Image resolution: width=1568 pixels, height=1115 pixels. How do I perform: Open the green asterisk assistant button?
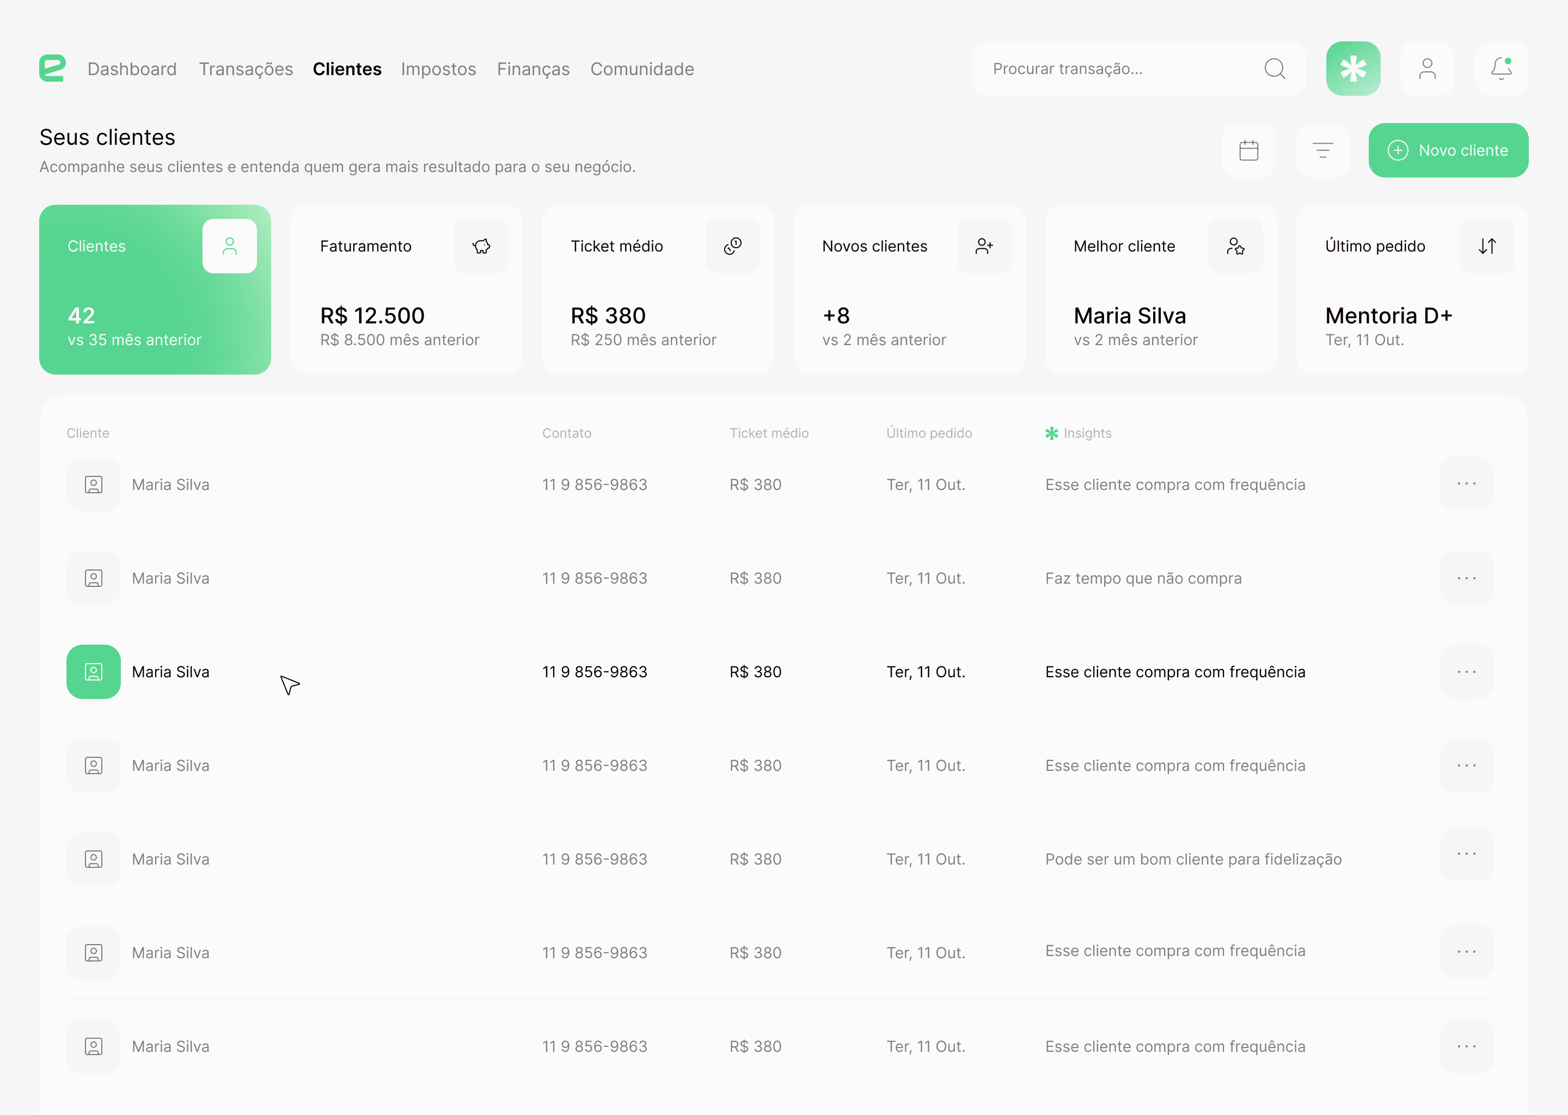point(1353,69)
